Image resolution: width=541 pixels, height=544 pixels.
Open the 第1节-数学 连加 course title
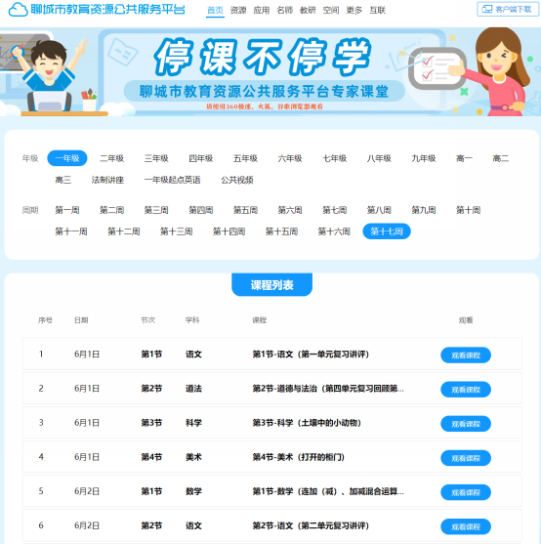(x=328, y=491)
